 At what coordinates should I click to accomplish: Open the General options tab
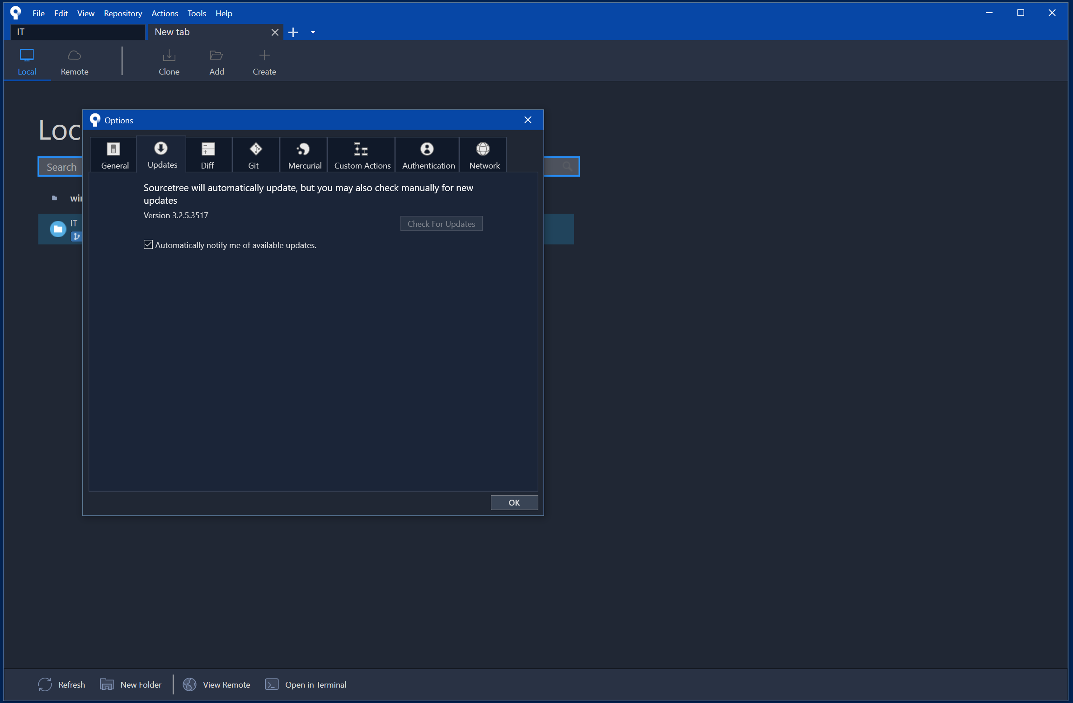pyautogui.click(x=114, y=155)
